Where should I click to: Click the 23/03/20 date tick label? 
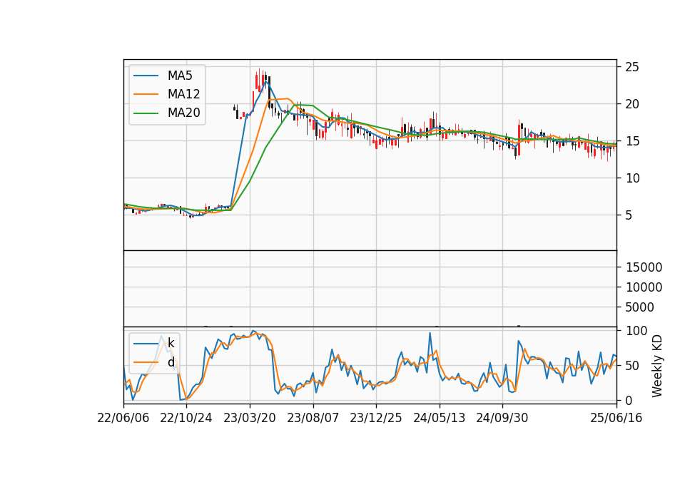click(250, 418)
